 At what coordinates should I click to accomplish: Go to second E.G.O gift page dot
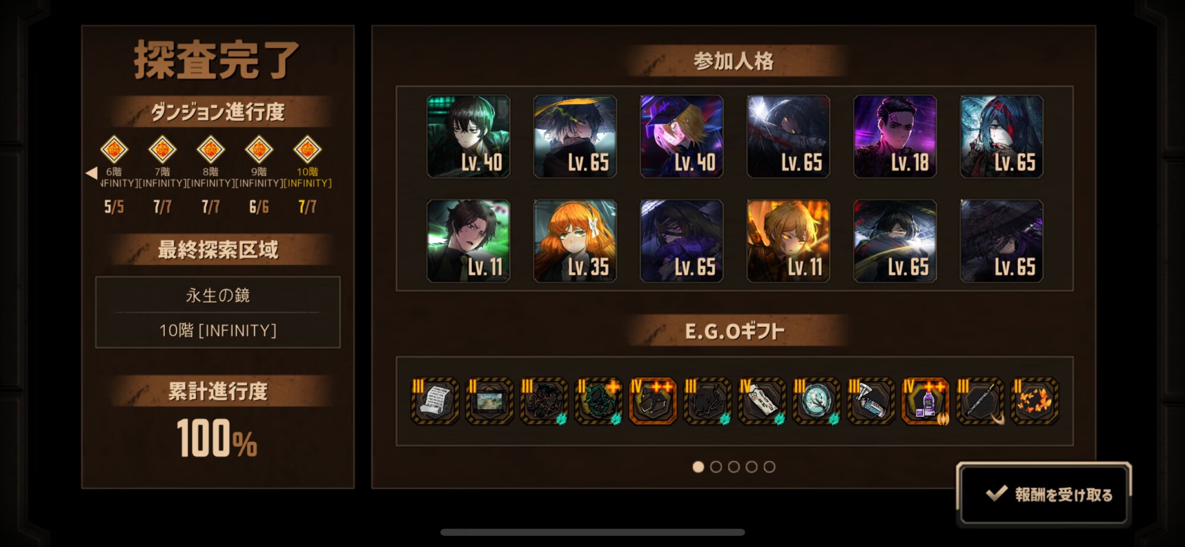[716, 467]
